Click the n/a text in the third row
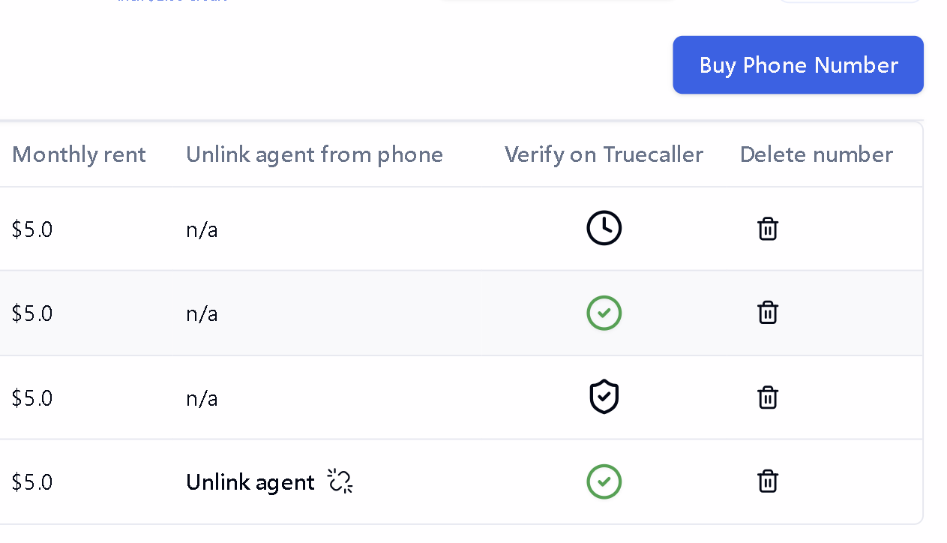 (201, 397)
